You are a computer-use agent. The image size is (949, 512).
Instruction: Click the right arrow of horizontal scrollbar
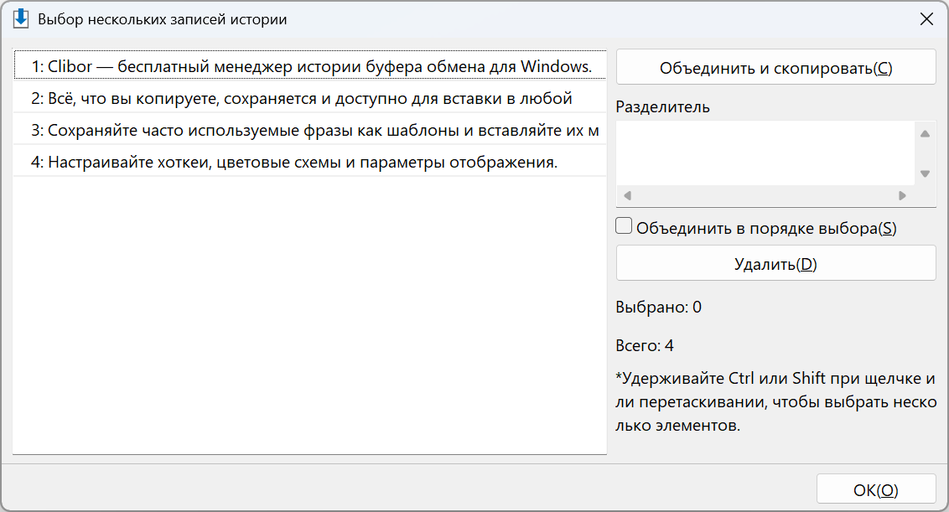point(902,195)
